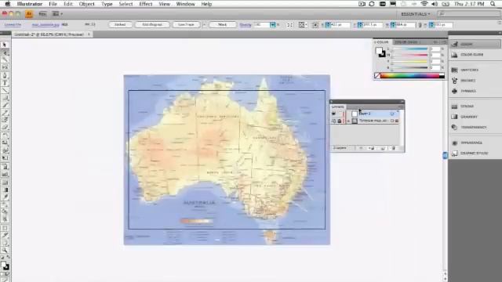Click the Cyan slider in Color panel
The height and width of the screenshot is (282, 502).
(410, 49)
